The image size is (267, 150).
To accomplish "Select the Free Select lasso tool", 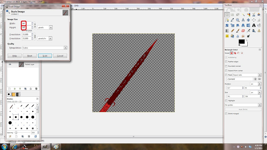I will click(238, 15).
